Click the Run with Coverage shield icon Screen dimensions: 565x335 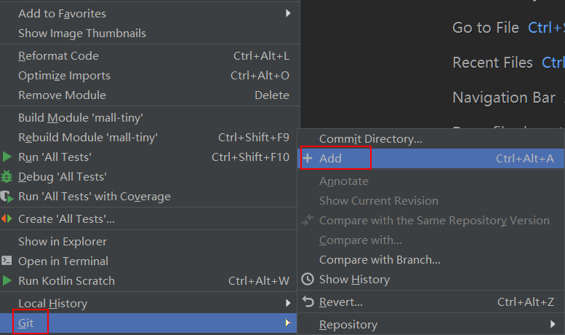[x=7, y=197]
